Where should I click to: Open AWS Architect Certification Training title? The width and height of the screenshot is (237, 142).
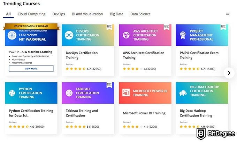coord(144,55)
